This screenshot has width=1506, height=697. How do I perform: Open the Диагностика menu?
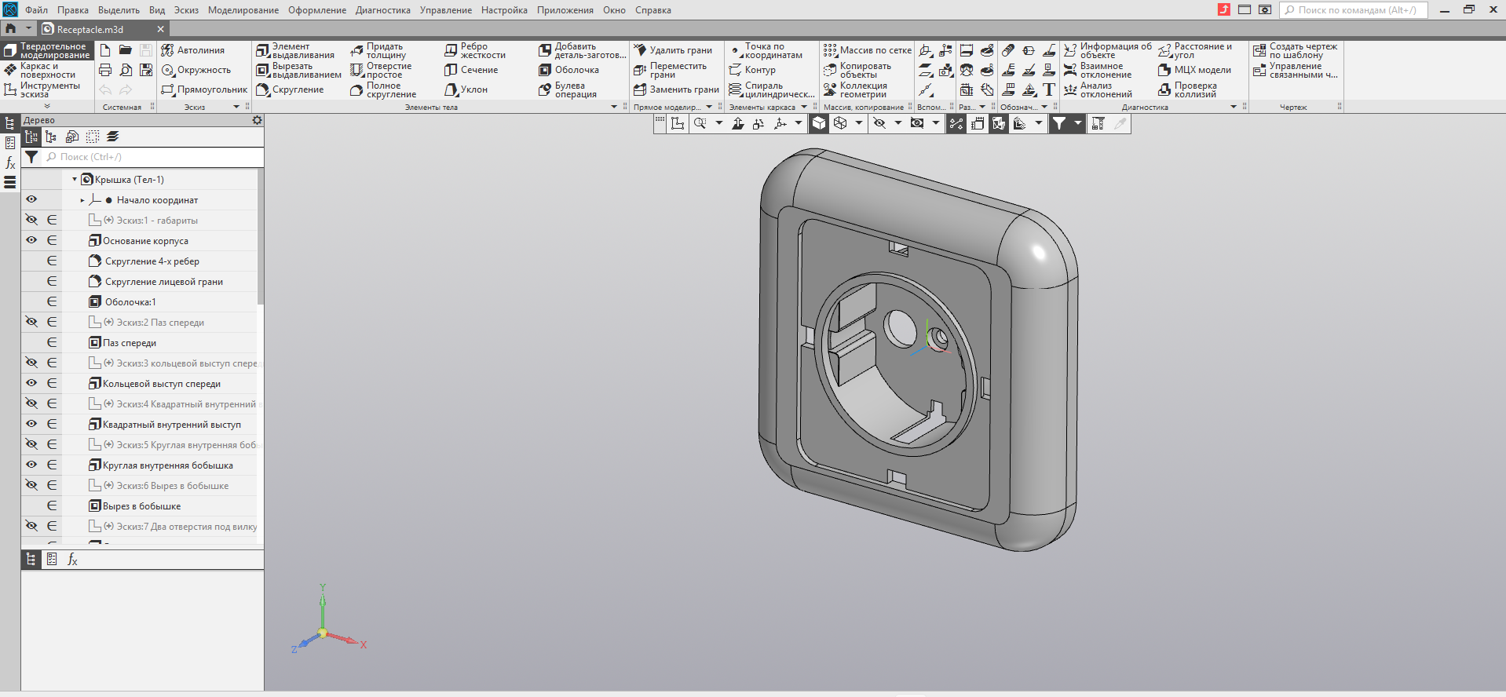pyautogui.click(x=382, y=10)
